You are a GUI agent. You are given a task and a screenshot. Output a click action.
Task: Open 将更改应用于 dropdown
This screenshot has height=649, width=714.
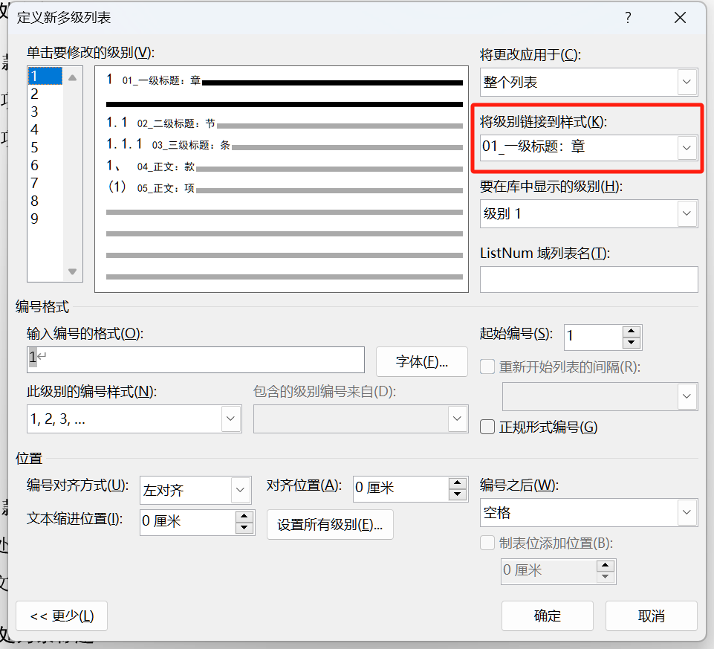coord(687,82)
